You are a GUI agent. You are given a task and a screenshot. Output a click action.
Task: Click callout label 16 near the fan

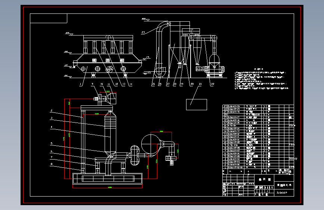pyautogui.click(x=160, y=84)
